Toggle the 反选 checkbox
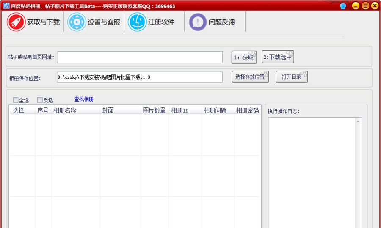The height and width of the screenshot is (228, 381). 40,100
